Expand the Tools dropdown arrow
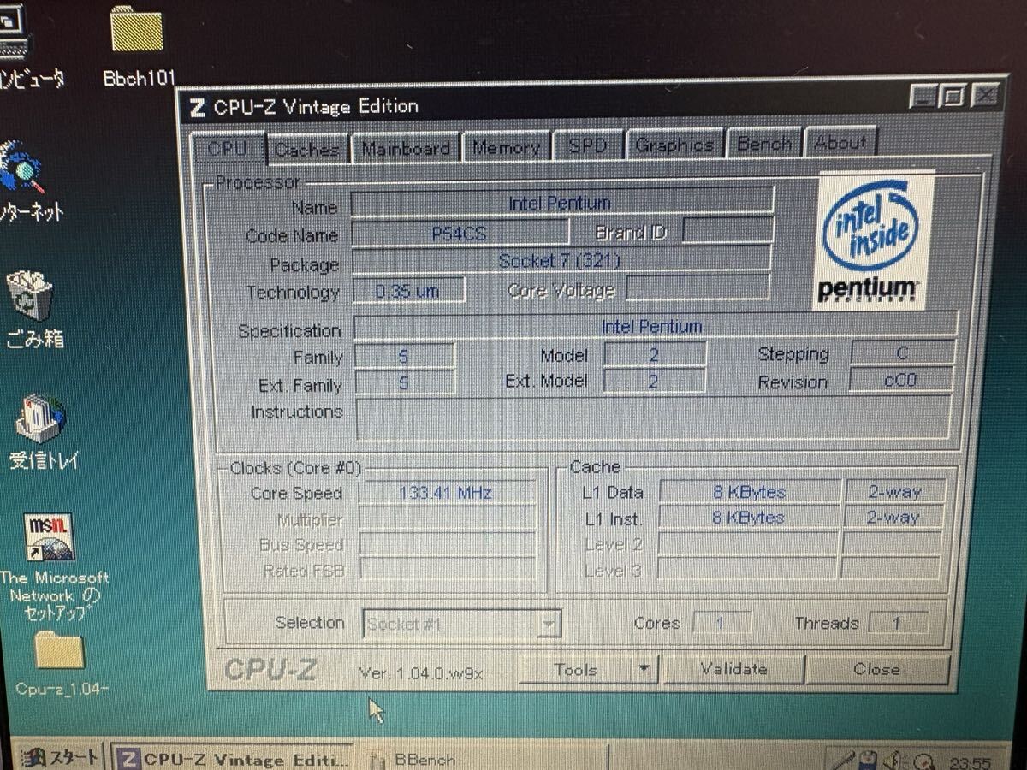The height and width of the screenshot is (770, 1027). [x=646, y=670]
